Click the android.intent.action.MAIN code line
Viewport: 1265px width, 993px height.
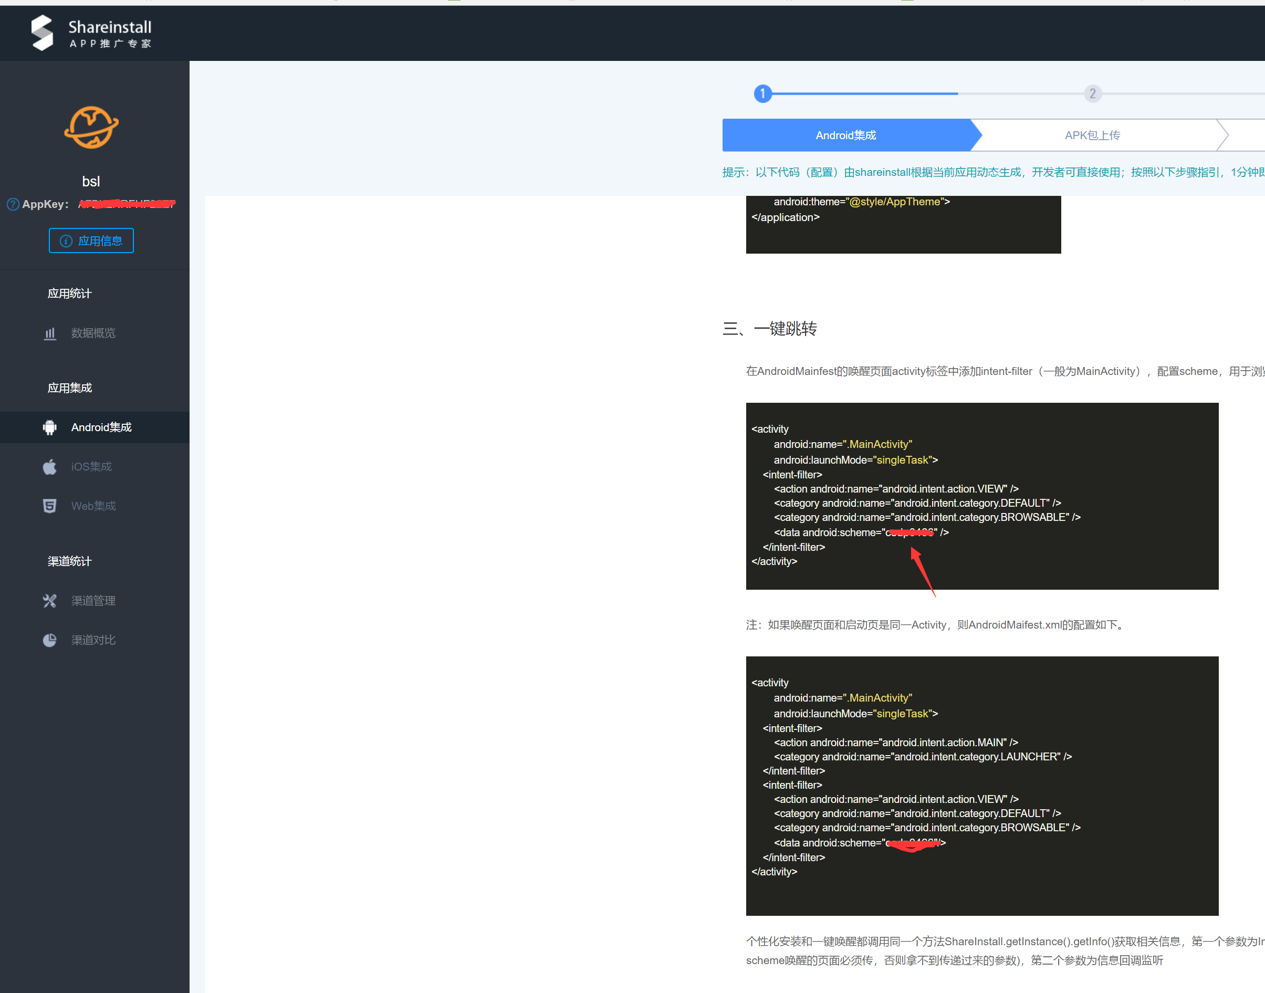tap(896, 743)
